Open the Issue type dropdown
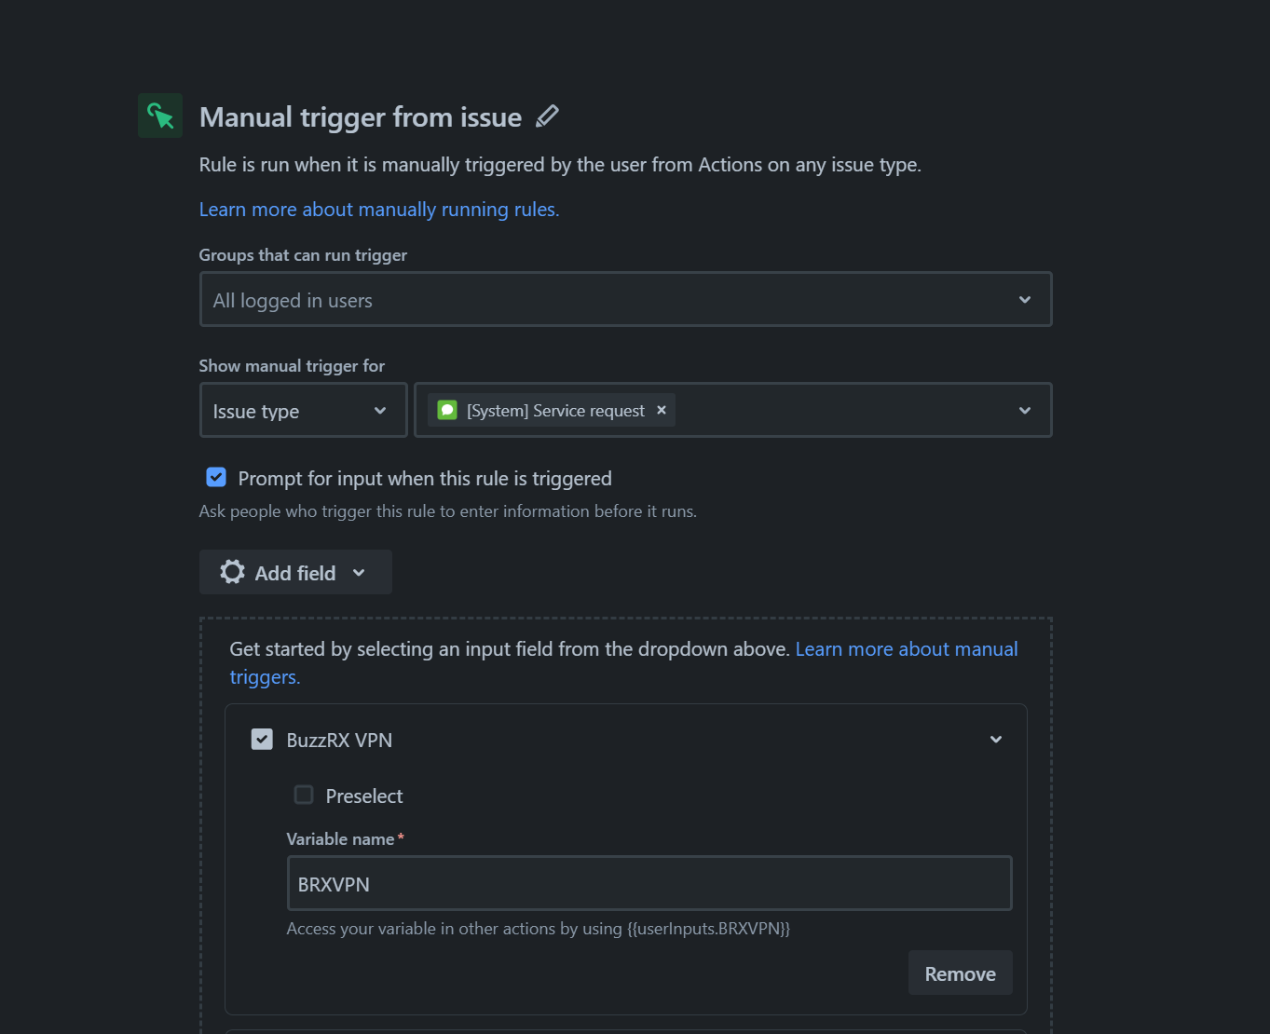The width and height of the screenshot is (1270, 1034). [x=304, y=410]
